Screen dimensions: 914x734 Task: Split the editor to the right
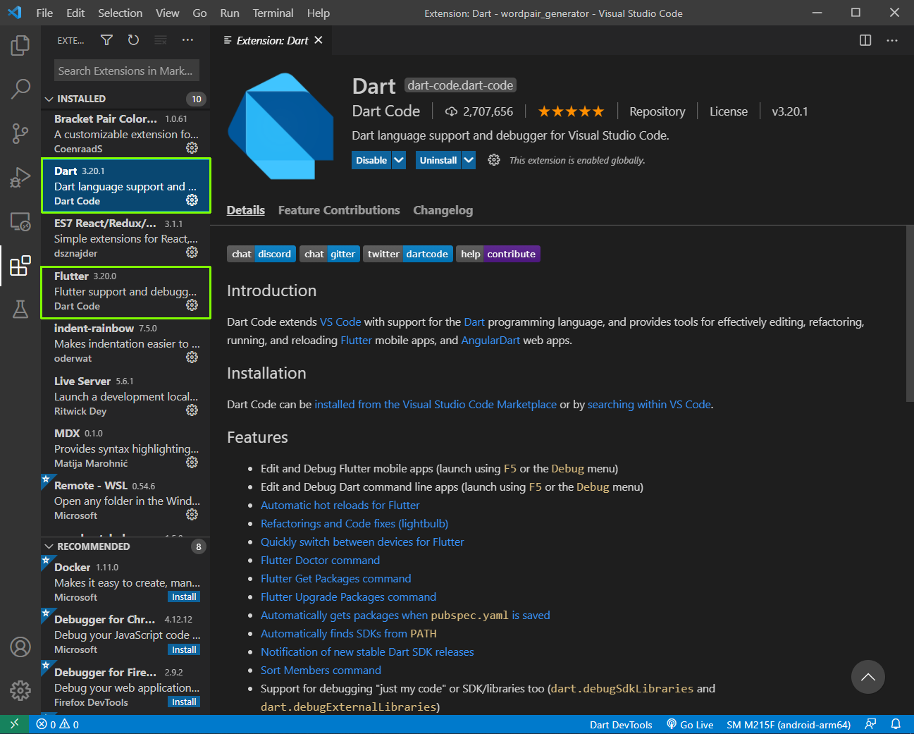point(865,40)
